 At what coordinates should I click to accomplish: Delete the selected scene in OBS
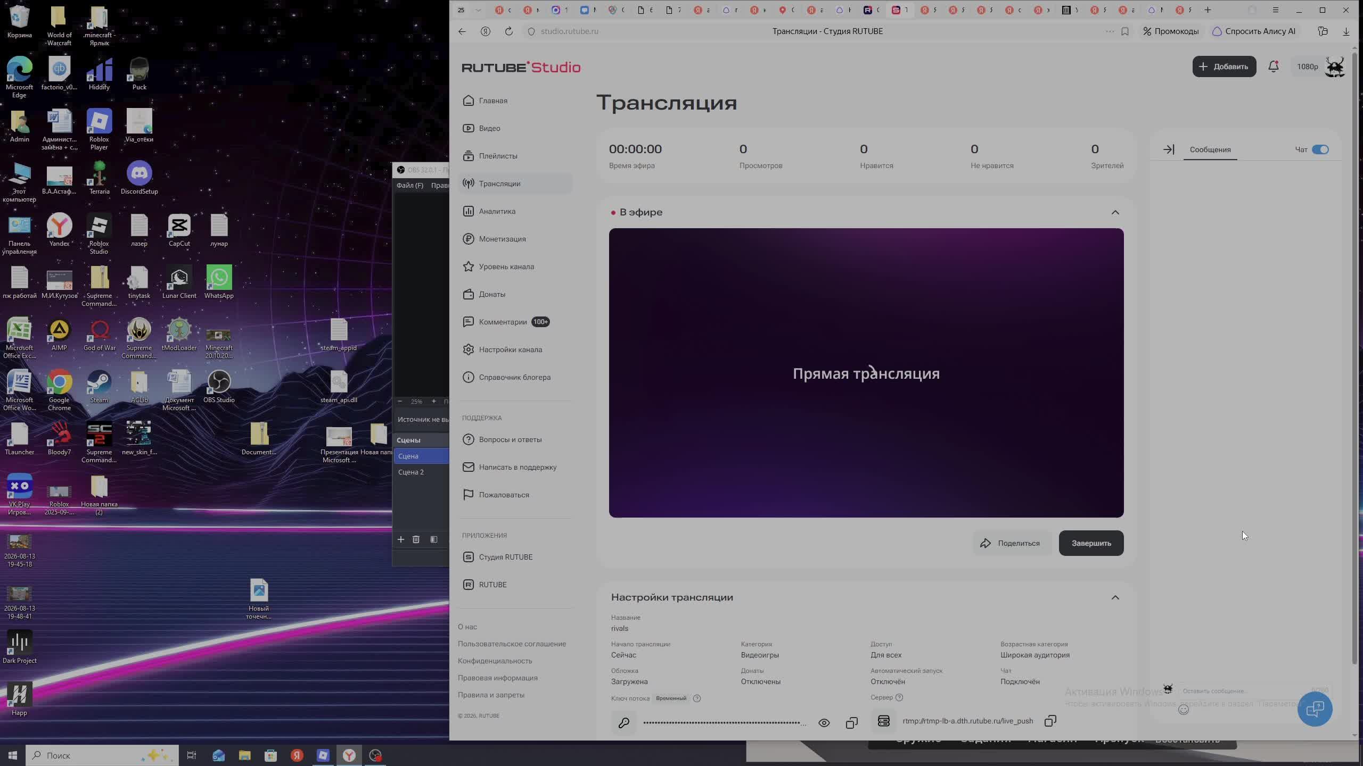click(416, 539)
